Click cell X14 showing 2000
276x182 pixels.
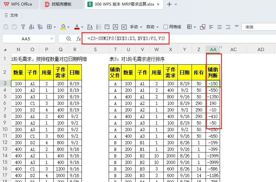coord(171,156)
